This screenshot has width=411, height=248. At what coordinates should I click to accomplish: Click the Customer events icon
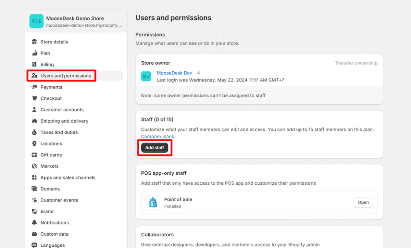35,200
